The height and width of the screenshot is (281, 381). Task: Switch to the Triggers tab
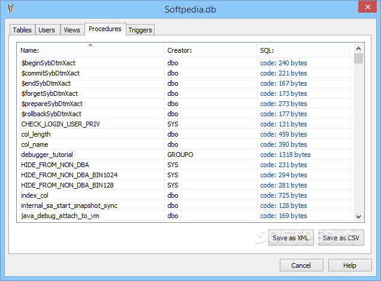140,30
